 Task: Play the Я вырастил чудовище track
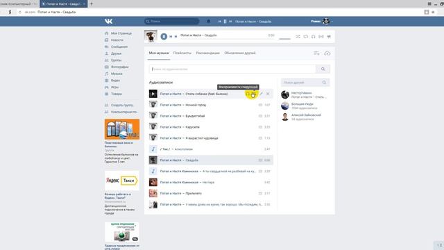[x=153, y=138]
